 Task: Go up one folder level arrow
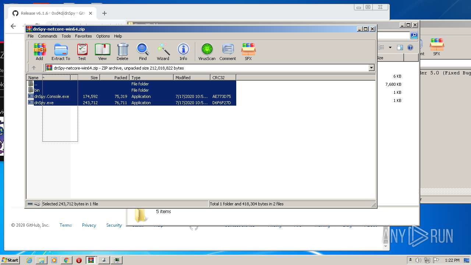[34, 68]
